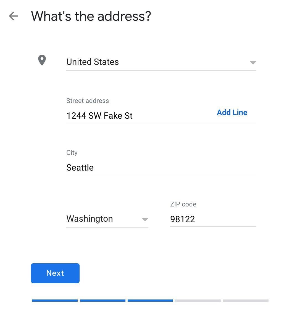Click the ZIP code field with 98122

(x=213, y=219)
